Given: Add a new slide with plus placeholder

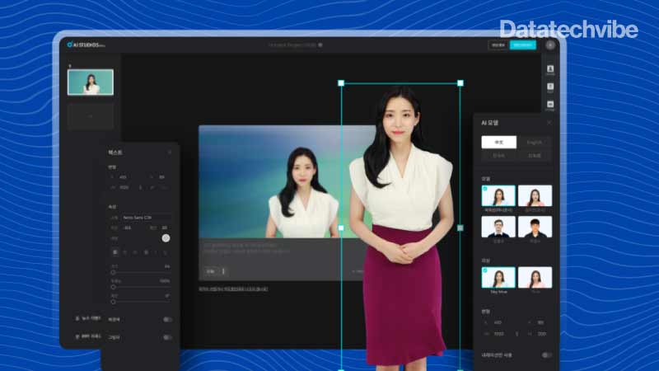Looking at the screenshot, I should tap(91, 116).
